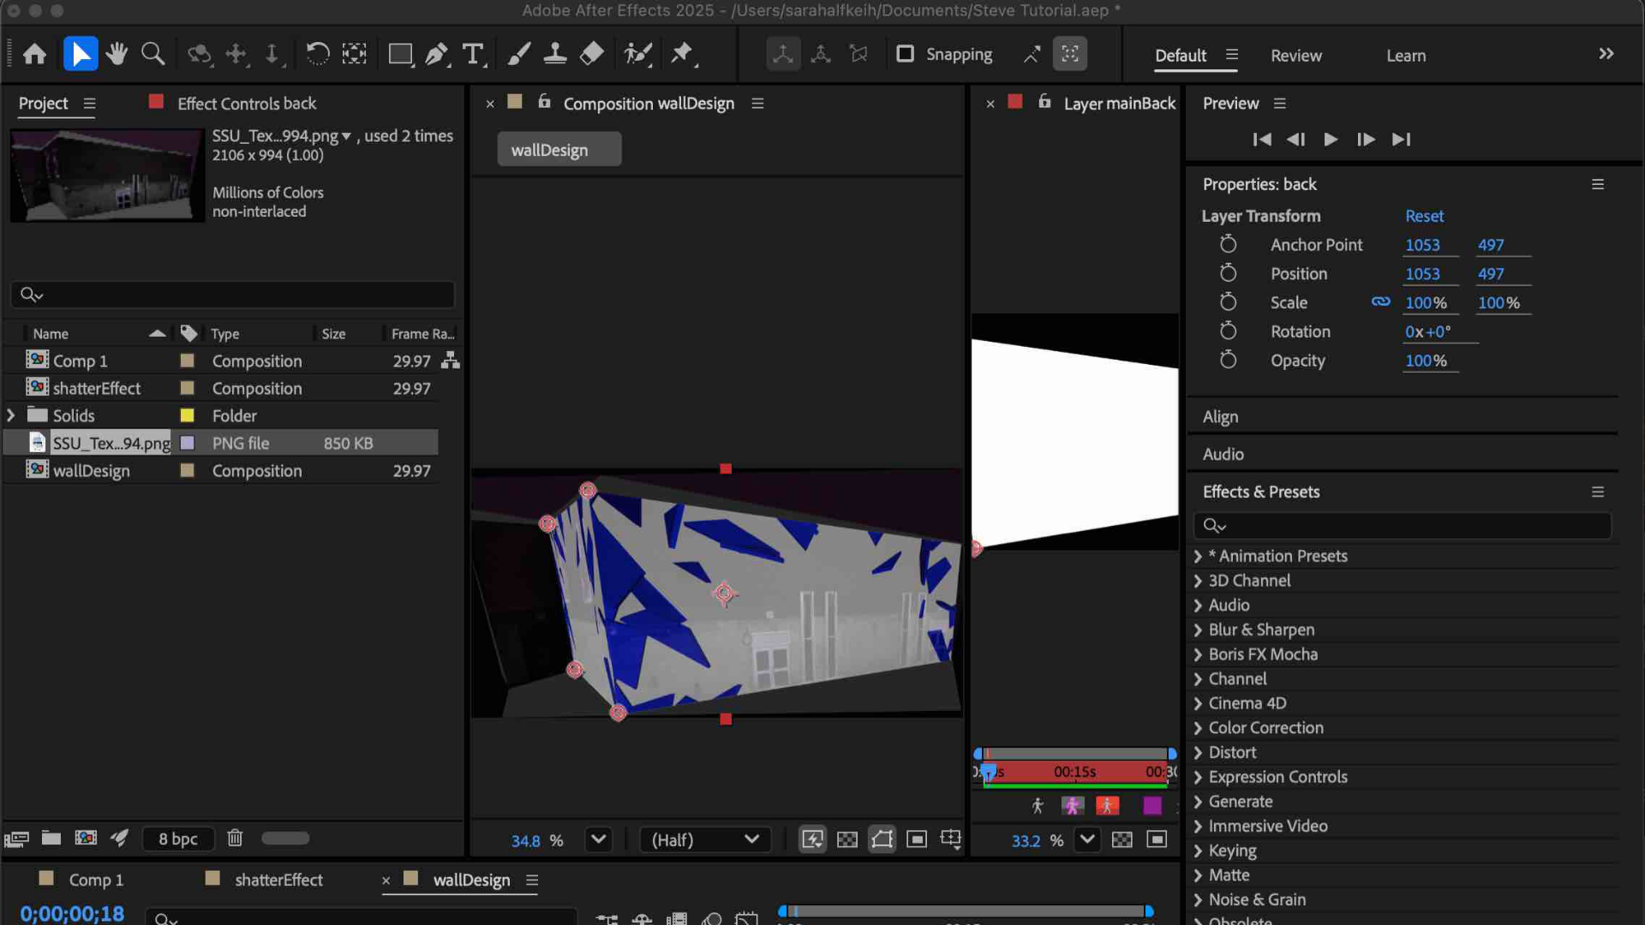Select the wallDesign tab at the bottom
Viewport: 1645px width, 925px height.
click(471, 880)
